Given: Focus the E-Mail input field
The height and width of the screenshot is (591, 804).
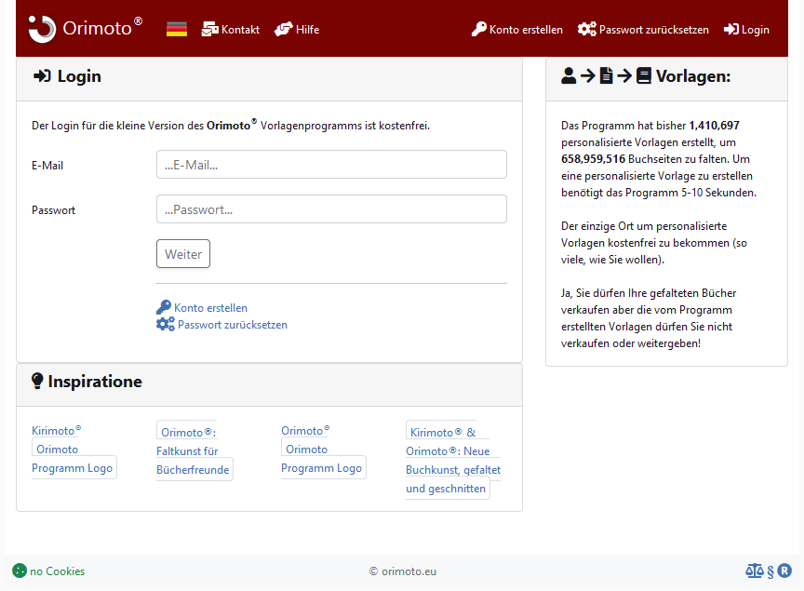Looking at the screenshot, I should pos(332,165).
